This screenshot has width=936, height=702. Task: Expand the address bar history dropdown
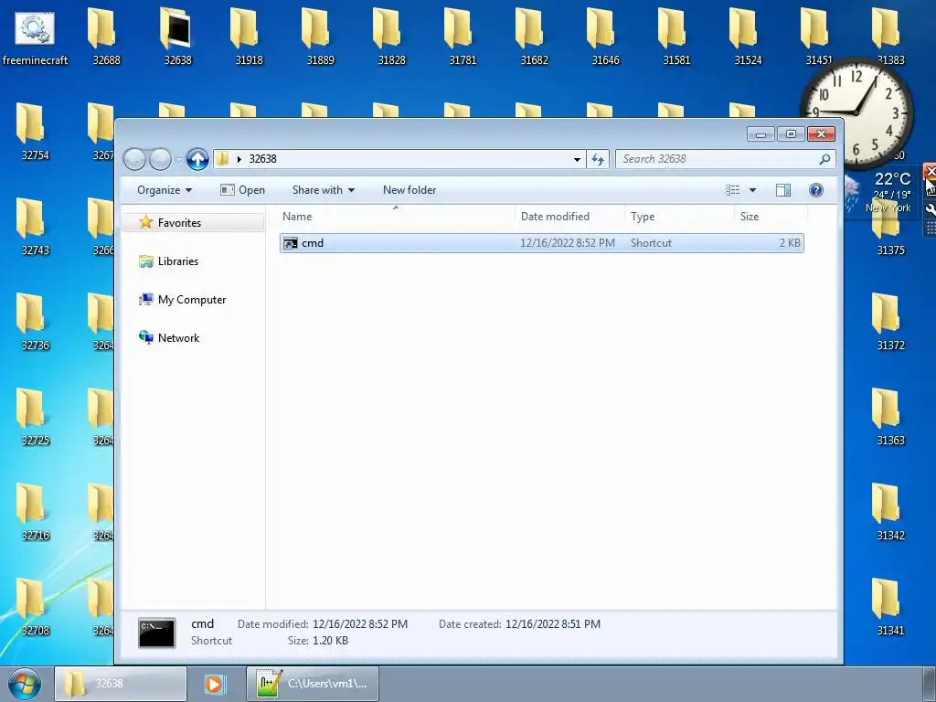(x=577, y=159)
